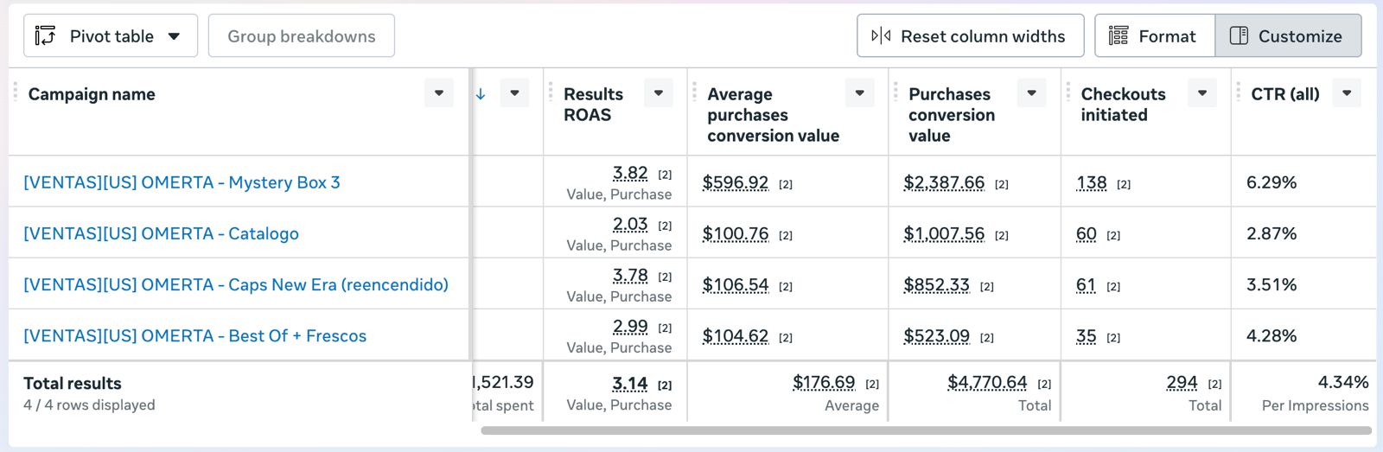This screenshot has height=452, width=1383.
Task: Click drag handle of Checkouts initiated column
Action: pos(1068,92)
